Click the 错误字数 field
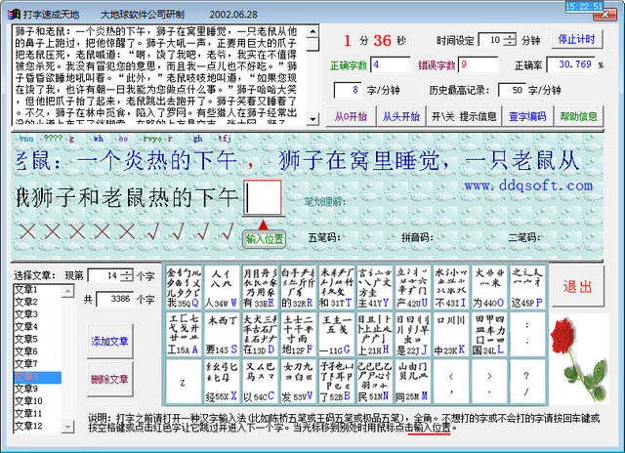Viewport: 625px width, 453px height. pyautogui.click(x=479, y=64)
